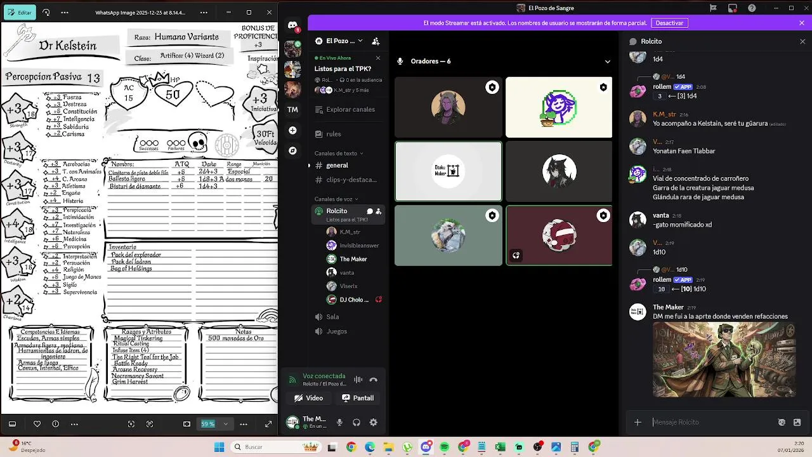This screenshot has height=457, width=812.
Task: Collapse Canales de voz category
Action: pyautogui.click(x=336, y=199)
